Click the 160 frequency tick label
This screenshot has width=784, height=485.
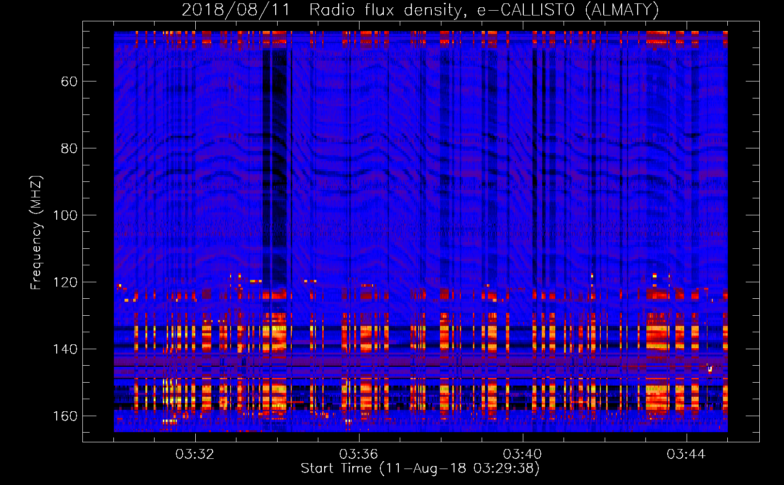pos(65,416)
